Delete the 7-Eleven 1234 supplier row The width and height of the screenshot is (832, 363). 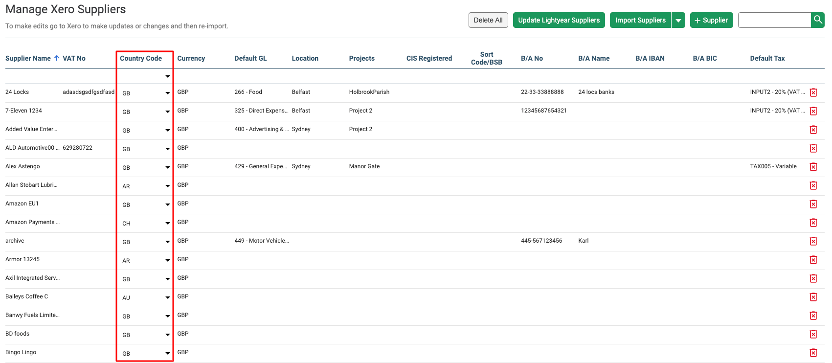[x=813, y=111]
